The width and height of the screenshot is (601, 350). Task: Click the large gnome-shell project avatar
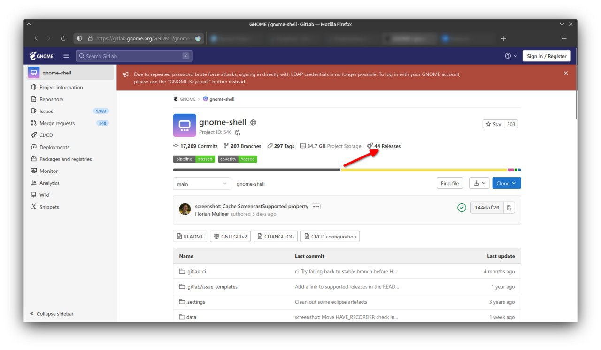point(184,125)
